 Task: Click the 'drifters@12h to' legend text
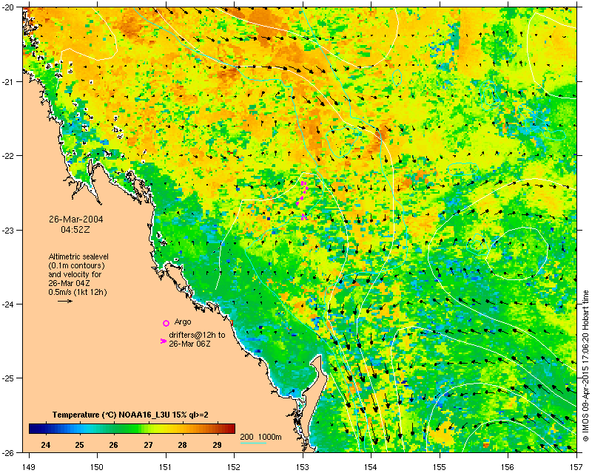tap(197, 335)
